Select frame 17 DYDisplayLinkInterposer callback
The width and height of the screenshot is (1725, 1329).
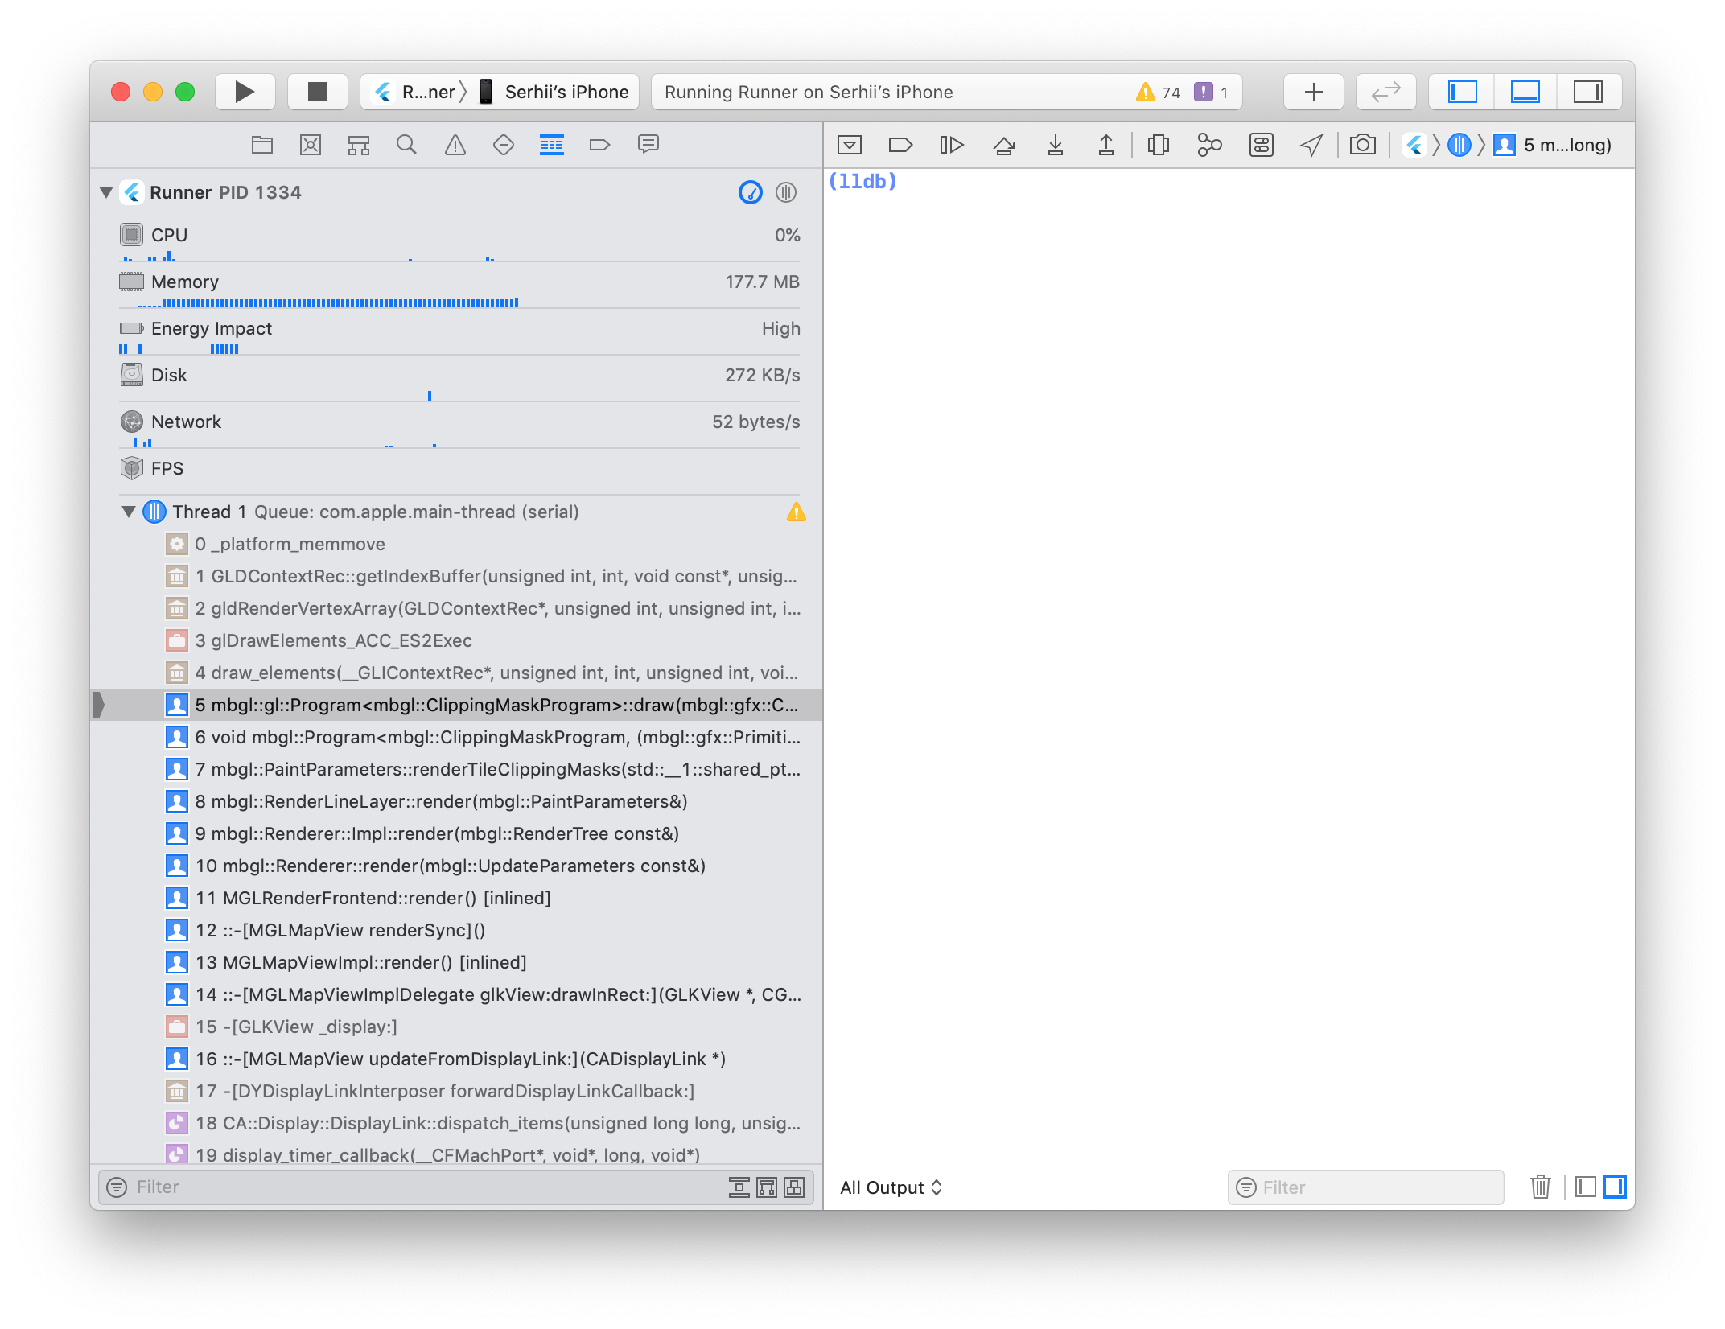tap(456, 1092)
